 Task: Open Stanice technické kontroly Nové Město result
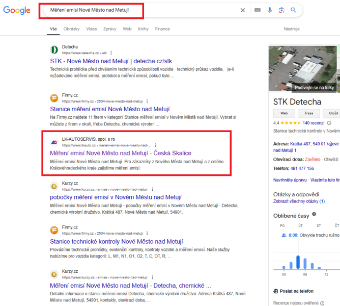coord(117,242)
